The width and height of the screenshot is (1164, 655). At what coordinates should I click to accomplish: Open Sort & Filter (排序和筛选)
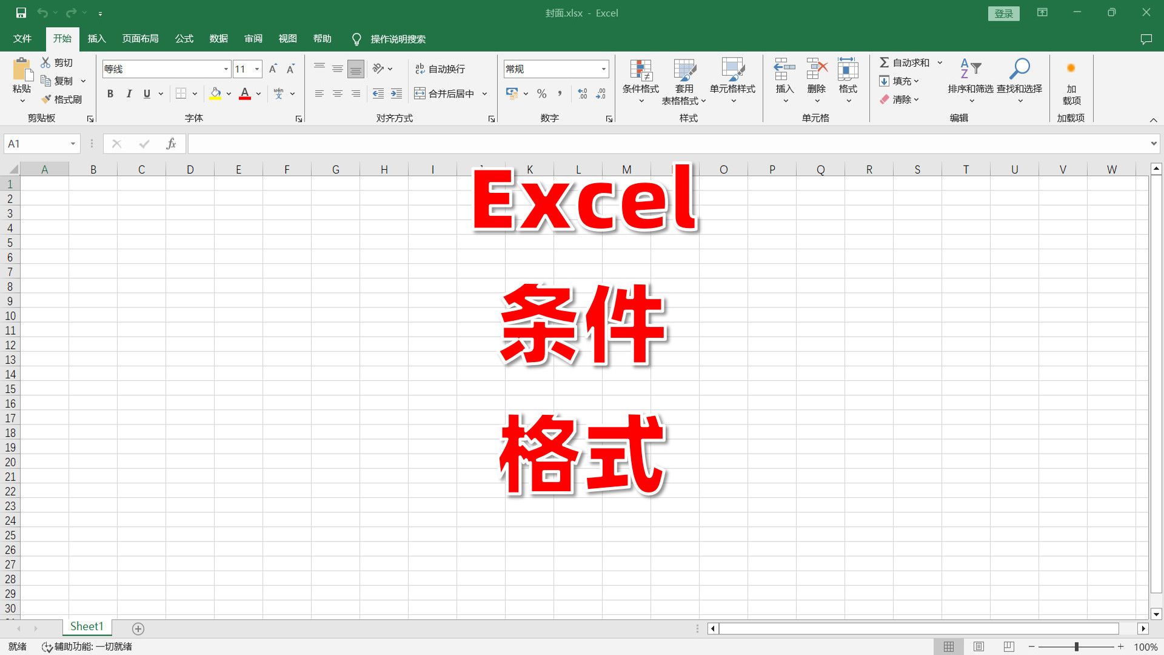coord(971,81)
